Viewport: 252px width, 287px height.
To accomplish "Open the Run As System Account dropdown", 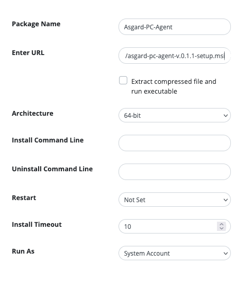I will pyautogui.click(x=174, y=253).
